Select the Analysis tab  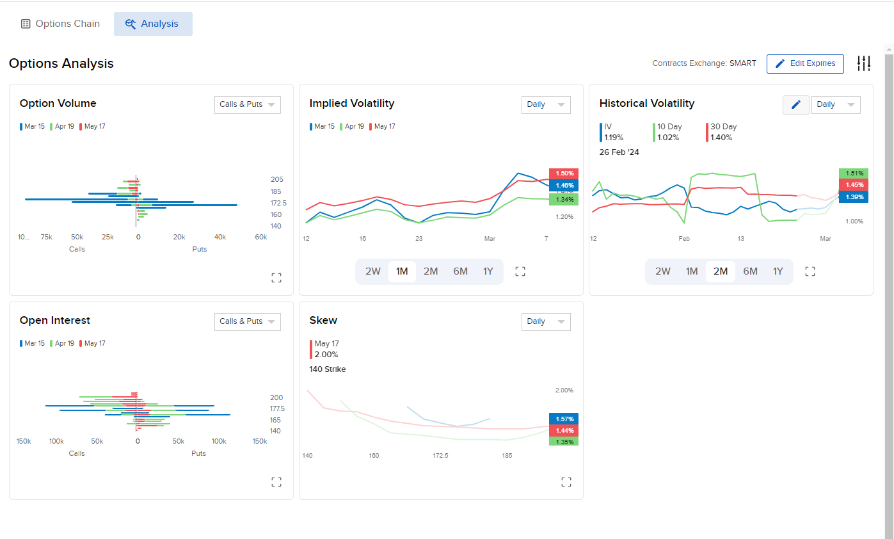click(153, 24)
